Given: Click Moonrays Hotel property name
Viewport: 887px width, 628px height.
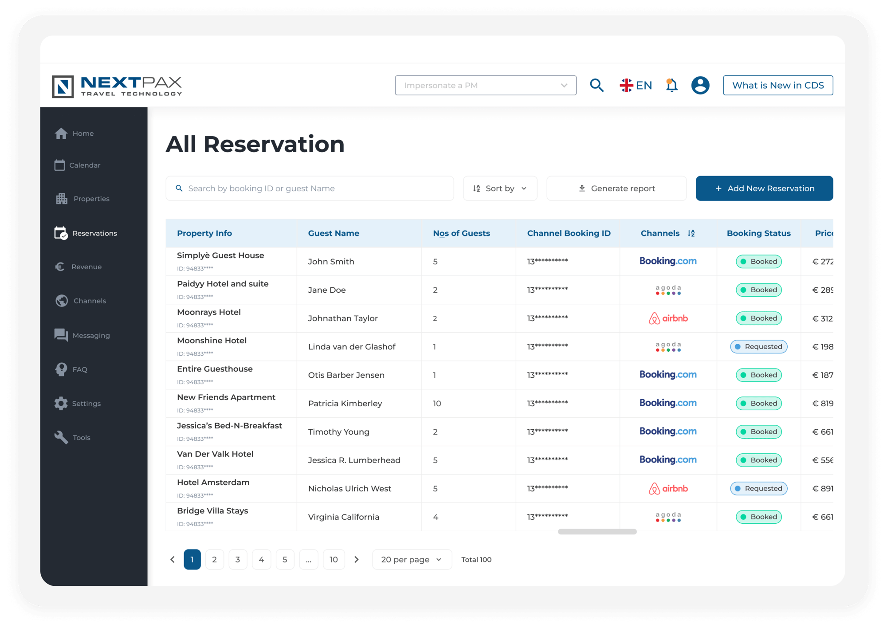Looking at the screenshot, I should 209,312.
